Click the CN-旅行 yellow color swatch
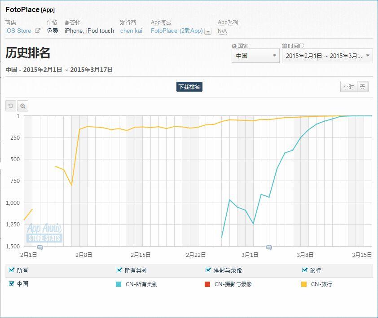The image size is (378, 318). point(304,284)
